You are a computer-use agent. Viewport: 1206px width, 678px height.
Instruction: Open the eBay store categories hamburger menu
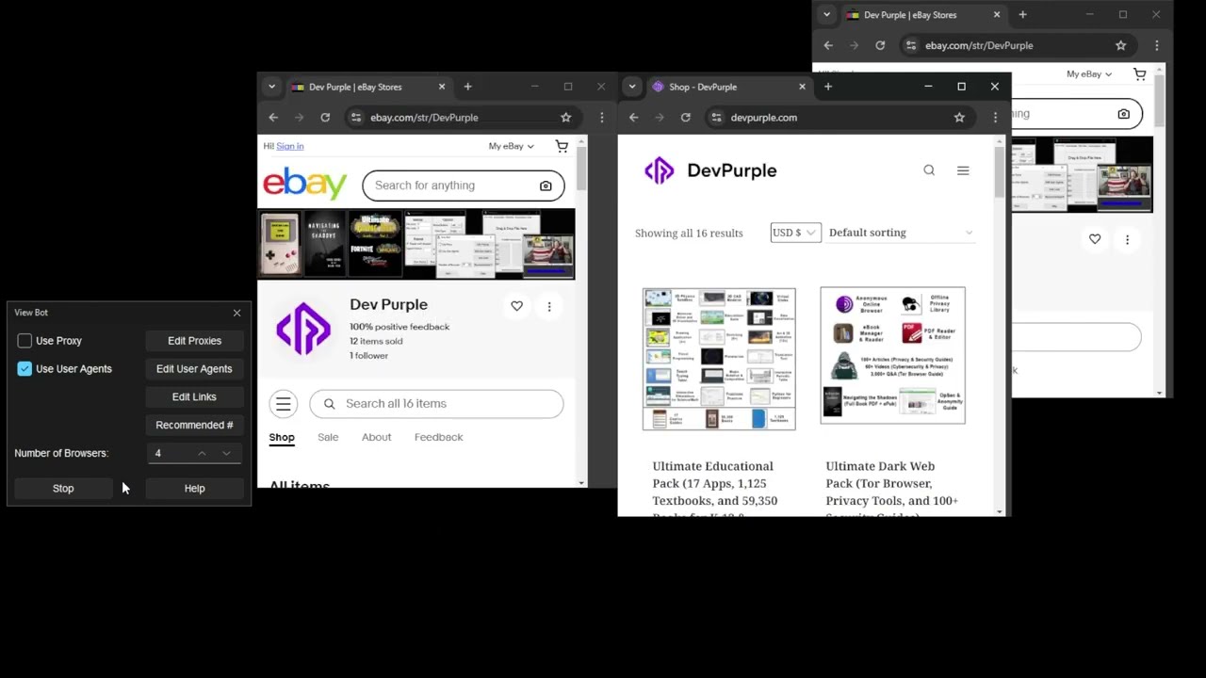[x=283, y=404]
